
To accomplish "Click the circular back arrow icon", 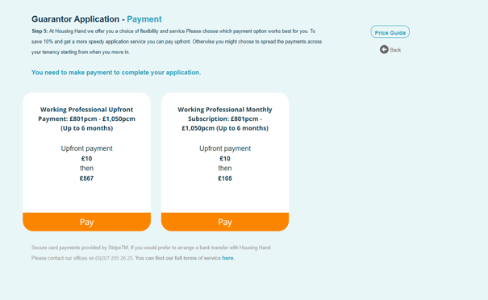I will 384,49.
